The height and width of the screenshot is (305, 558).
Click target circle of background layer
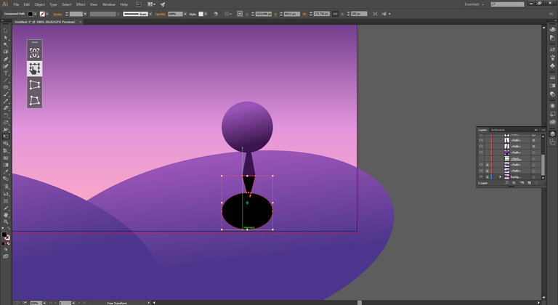[534, 177]
